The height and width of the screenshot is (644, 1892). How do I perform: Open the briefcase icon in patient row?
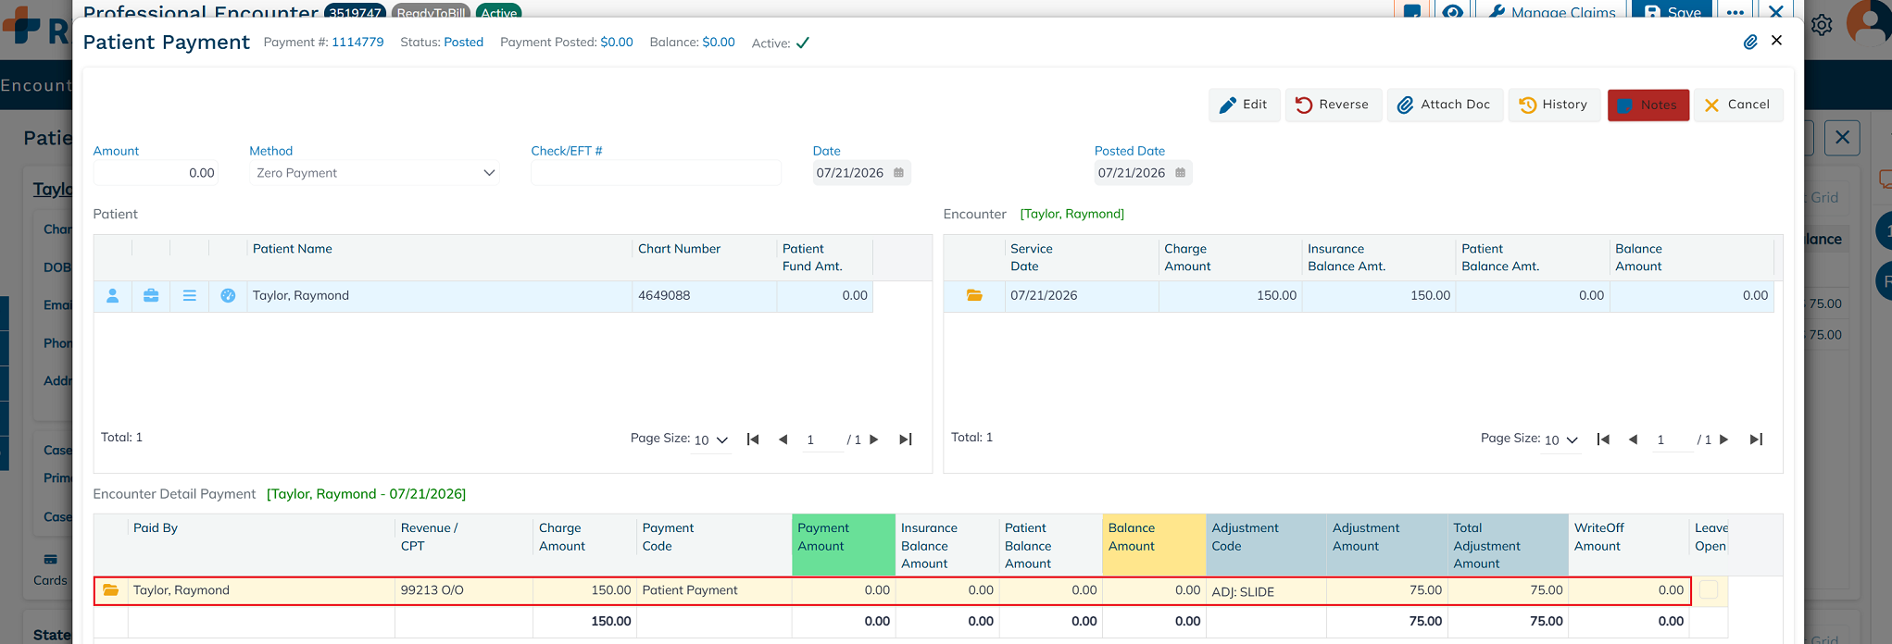point(151,296)
